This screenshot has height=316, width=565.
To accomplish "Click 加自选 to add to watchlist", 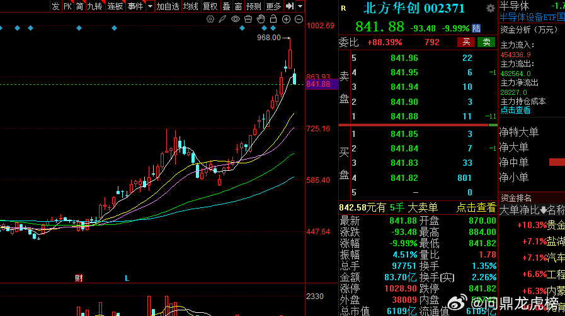I will [168, 6].
